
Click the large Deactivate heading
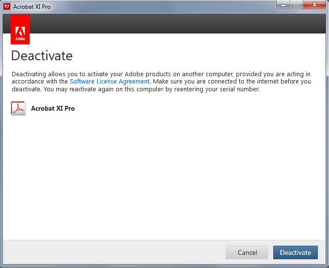point(42,55)
